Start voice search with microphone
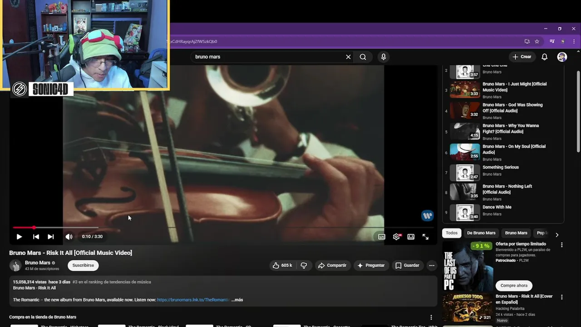 coord(384,57)
